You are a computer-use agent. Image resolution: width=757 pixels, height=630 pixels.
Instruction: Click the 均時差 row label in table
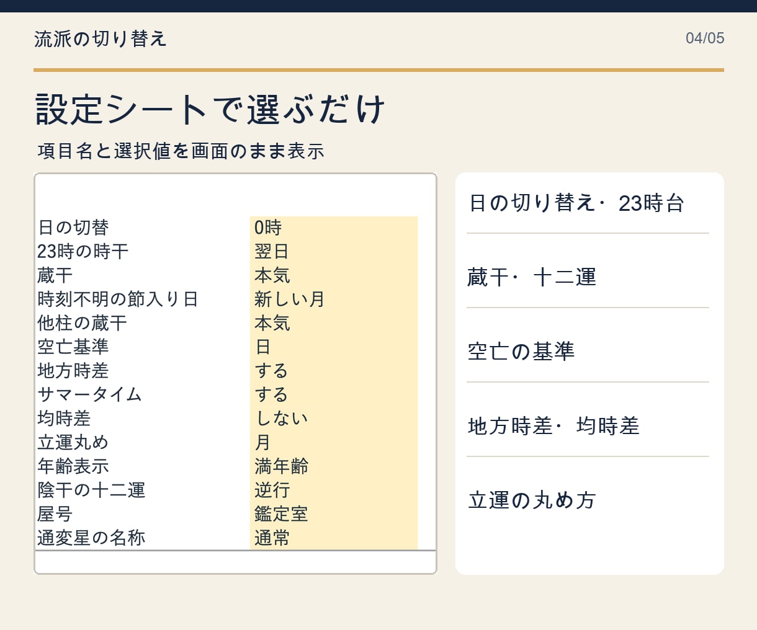(x=64, y=419)
